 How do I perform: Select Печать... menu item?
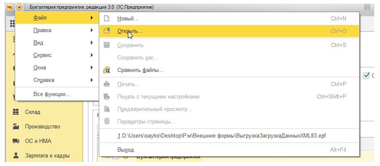(229, 84)
